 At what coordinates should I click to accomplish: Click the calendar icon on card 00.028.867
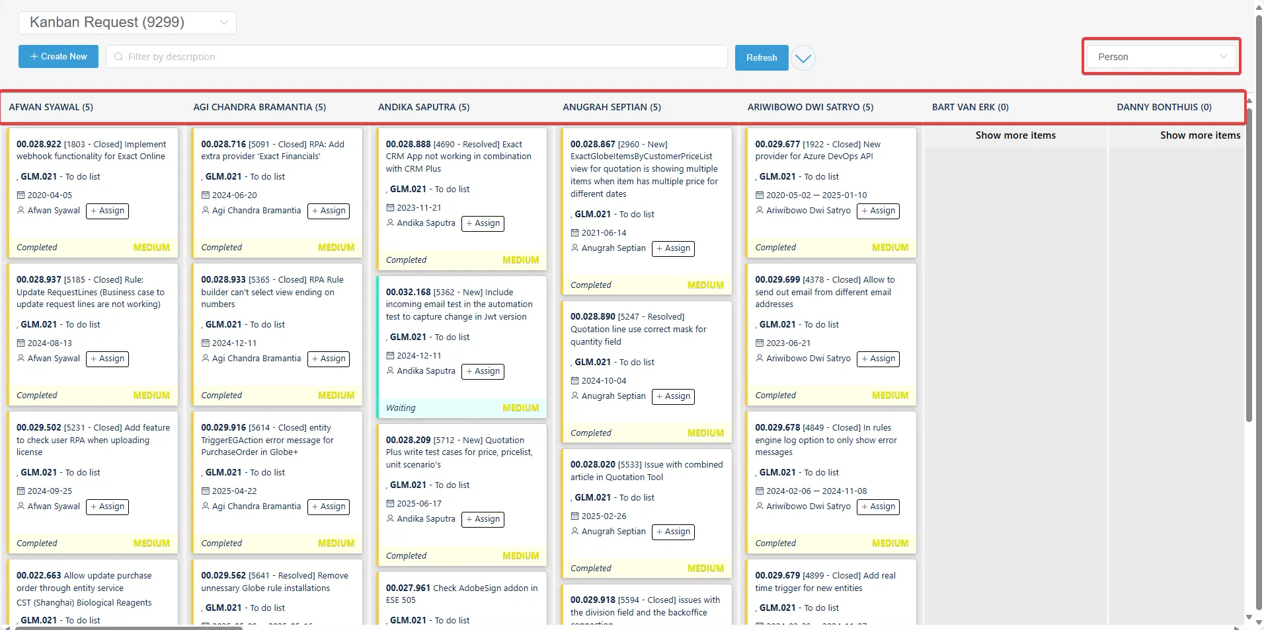574,232
